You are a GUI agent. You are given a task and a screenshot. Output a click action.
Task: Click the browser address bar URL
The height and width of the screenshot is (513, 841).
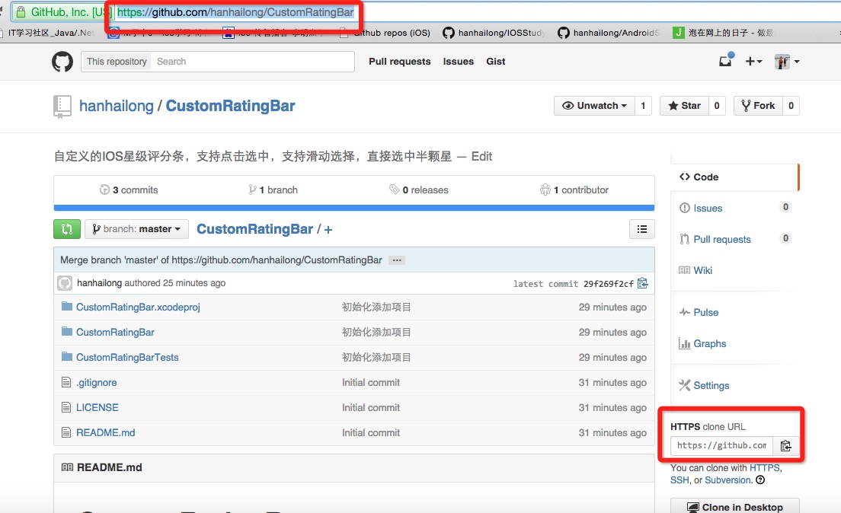coord(235,12)
